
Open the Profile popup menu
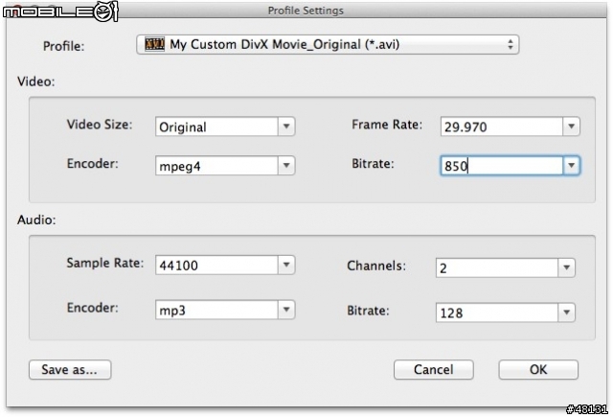click(328, 44)
